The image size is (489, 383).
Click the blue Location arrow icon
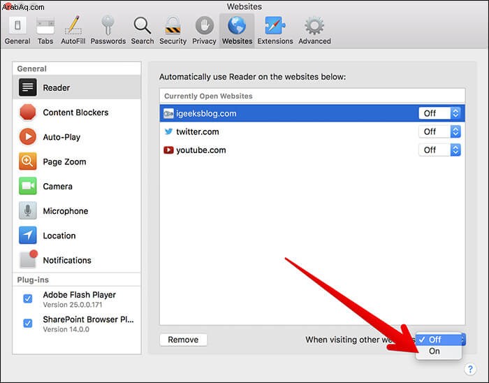click(28, 235)
